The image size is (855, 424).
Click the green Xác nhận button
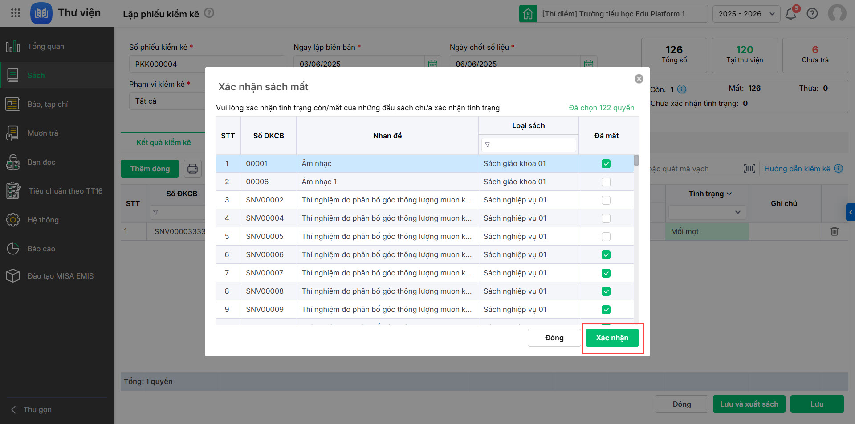(x=612, y=338)
